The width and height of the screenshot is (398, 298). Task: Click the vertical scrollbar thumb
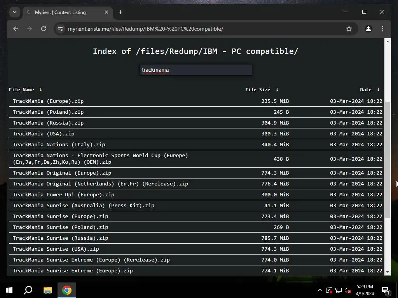pyautogui.click(x=388, y=159)
